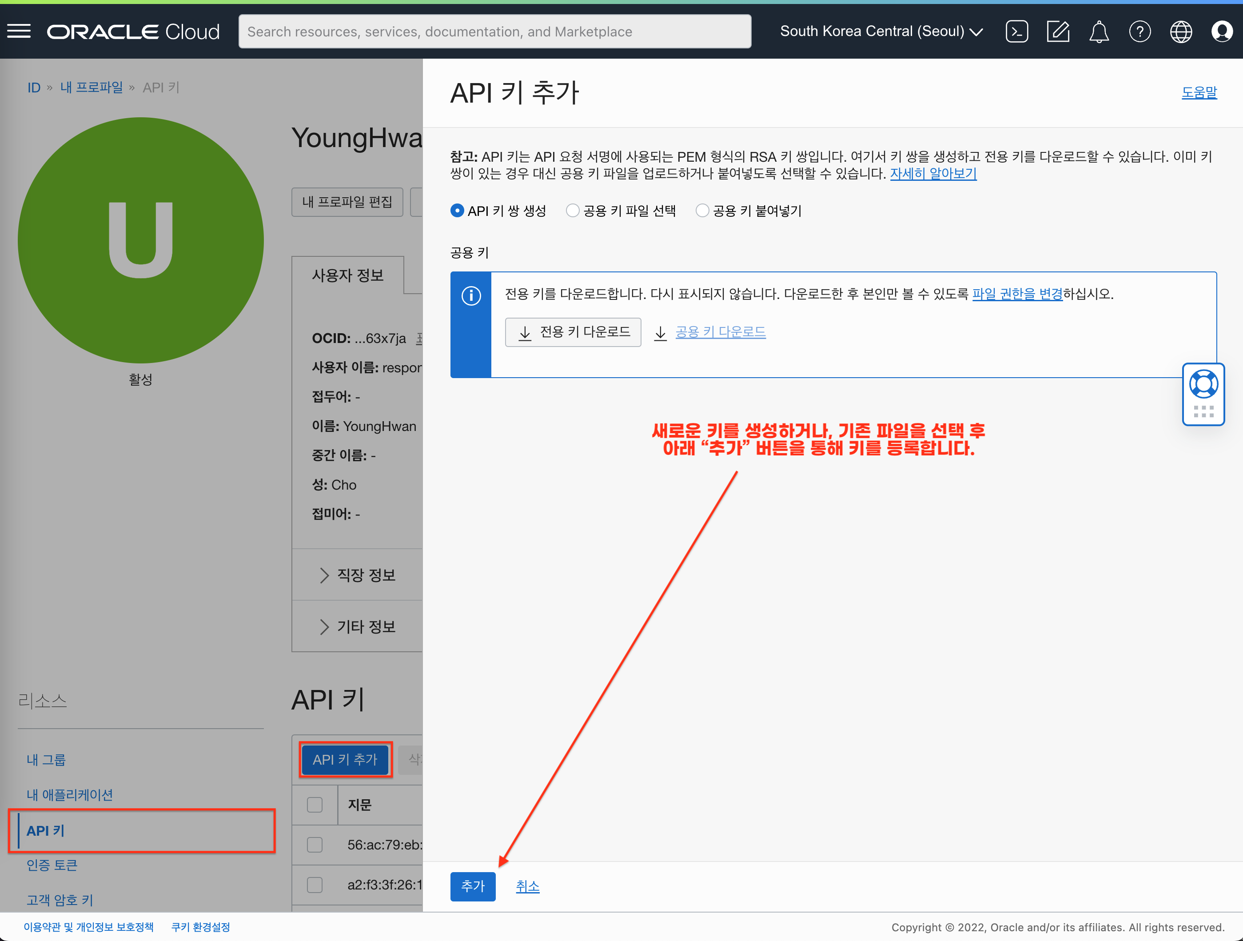Click 내 프로파일 breadcrumb link
The height and width of the screenshot is (941, 1243).
pos(91,88)
